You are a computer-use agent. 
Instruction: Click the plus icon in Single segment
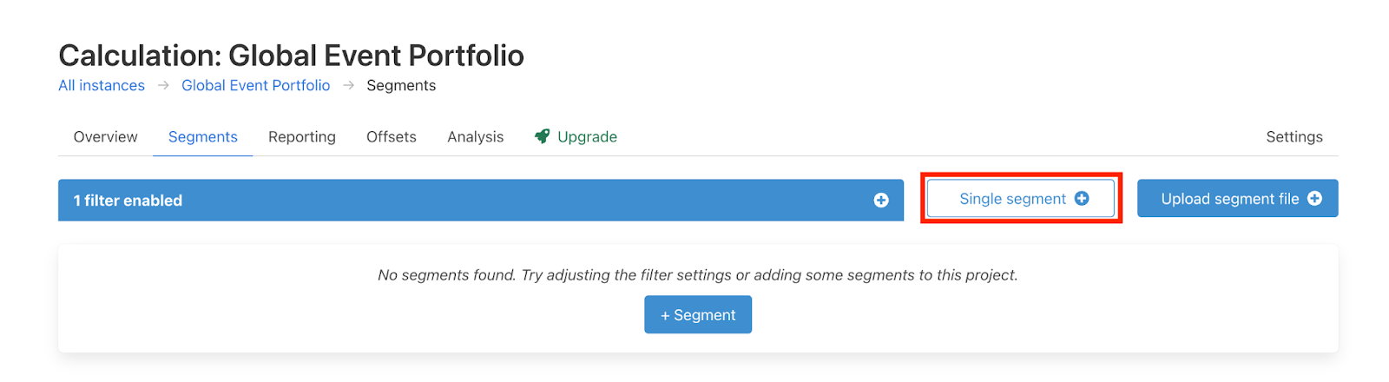1082,198
